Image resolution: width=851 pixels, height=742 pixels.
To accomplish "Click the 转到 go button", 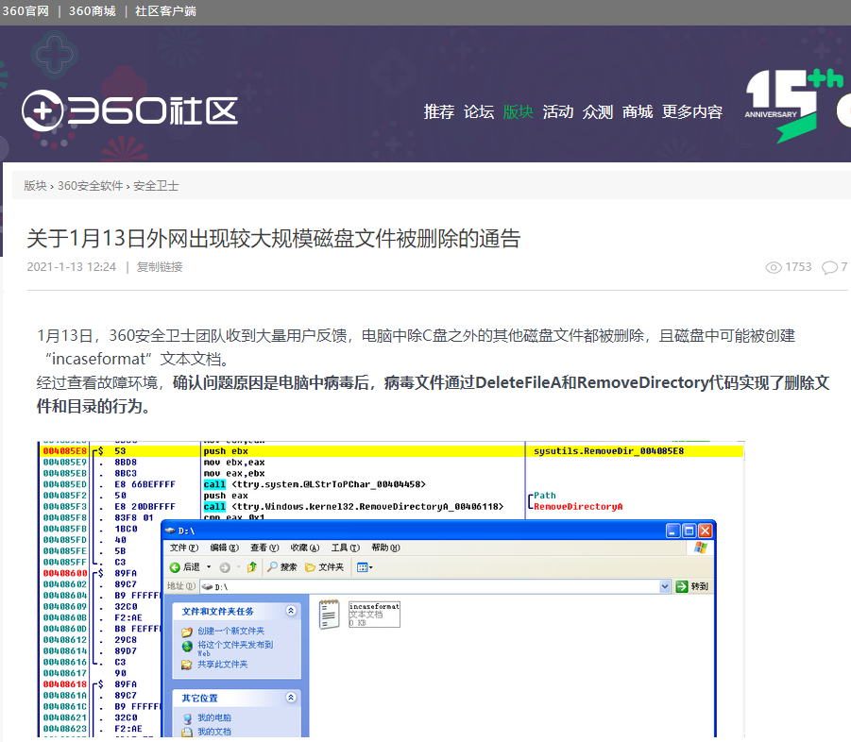I will tap(692, 586).
